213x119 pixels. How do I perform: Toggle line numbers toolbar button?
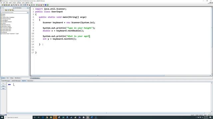coord(25,5)
